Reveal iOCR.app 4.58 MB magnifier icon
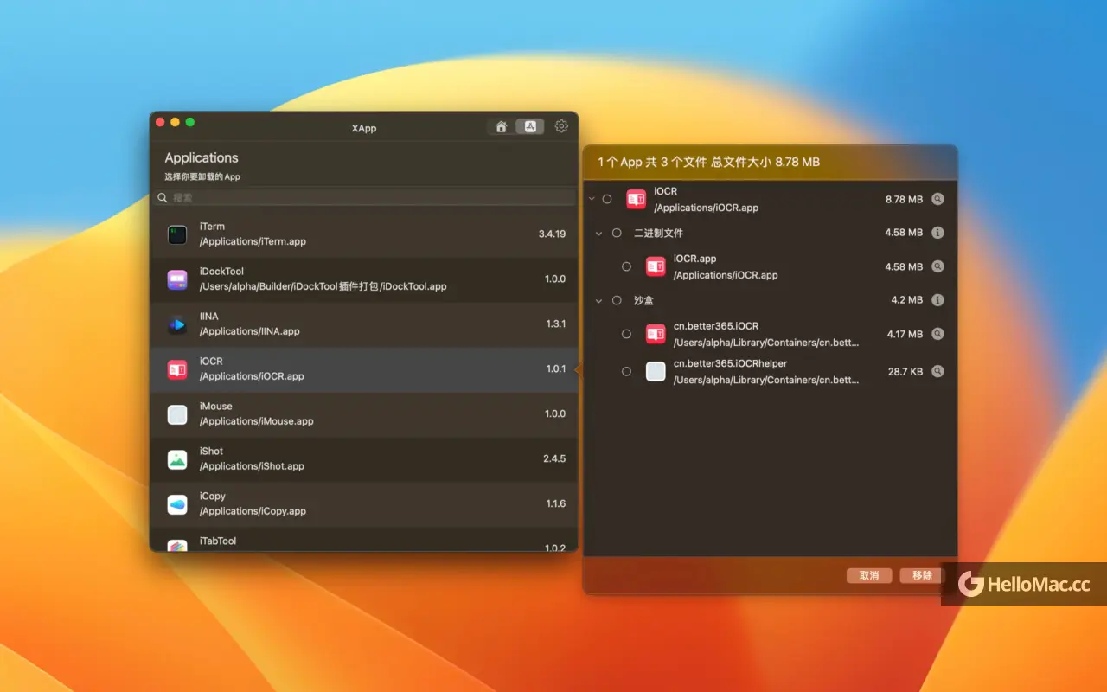This screenshot has width=1107, height=692. (x=938, y=266)
